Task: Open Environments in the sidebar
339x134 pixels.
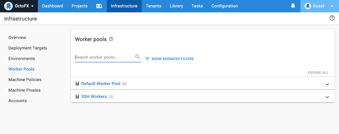Action: click(x=22, y=59)
